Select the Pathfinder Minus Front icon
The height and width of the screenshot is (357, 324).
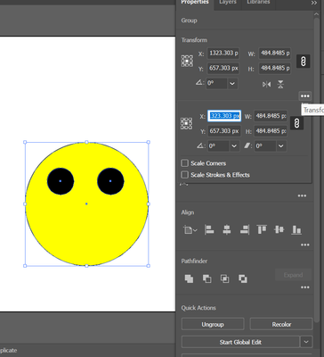click(x=207, y=278)
